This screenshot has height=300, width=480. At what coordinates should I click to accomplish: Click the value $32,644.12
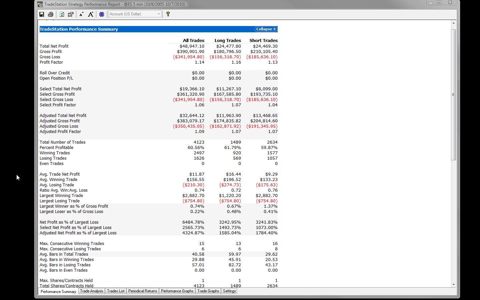click(x=192, y=116)
